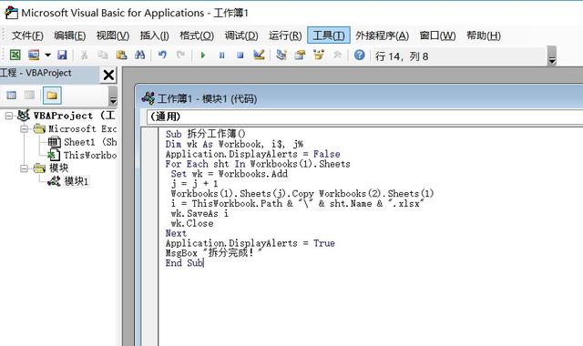Toggle Design Mode icon

pyautogui.click(x=259, y=55)
